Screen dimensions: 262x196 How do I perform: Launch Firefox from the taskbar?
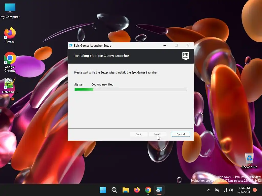tap(137, 190)
